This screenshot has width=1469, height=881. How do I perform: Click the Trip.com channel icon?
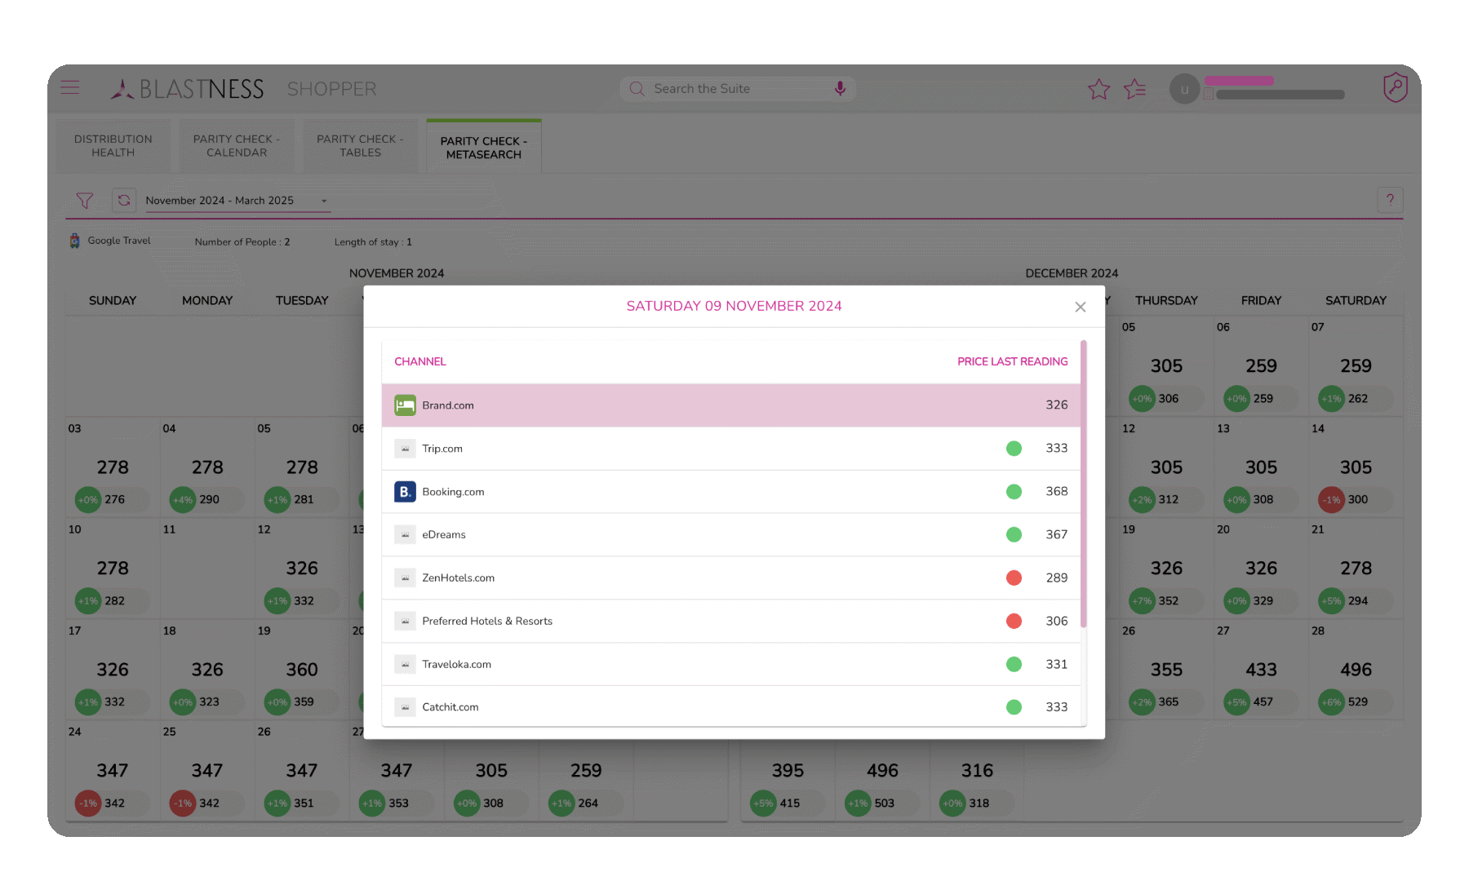click(405, 449)
